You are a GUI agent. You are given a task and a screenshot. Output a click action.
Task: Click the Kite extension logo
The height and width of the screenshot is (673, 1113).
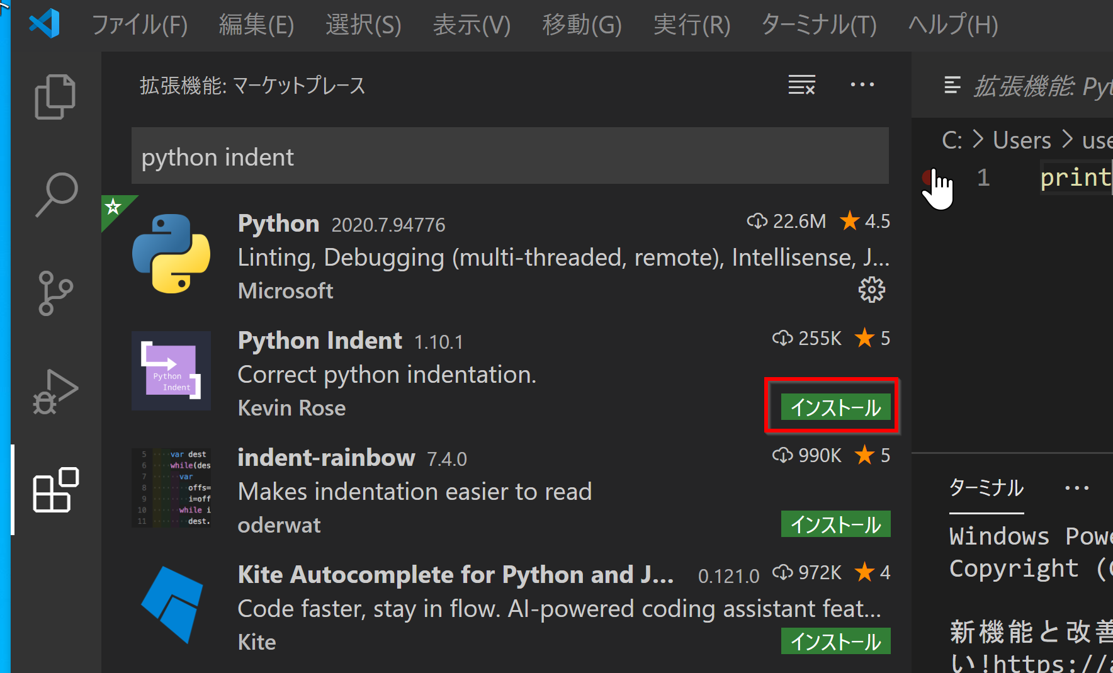(171, 605)
